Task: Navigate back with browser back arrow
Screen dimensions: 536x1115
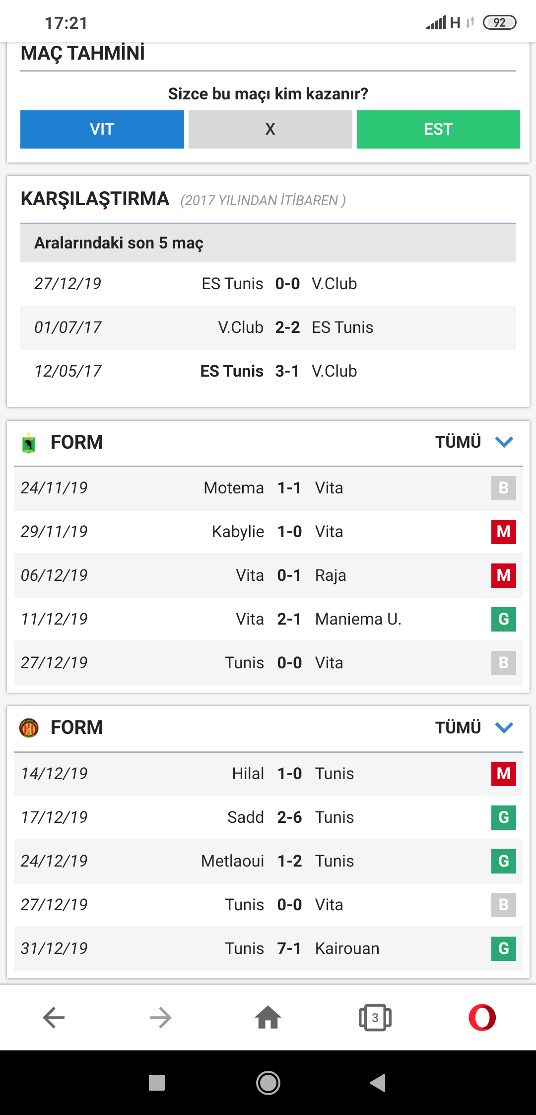Action: tap(54, 1018)
